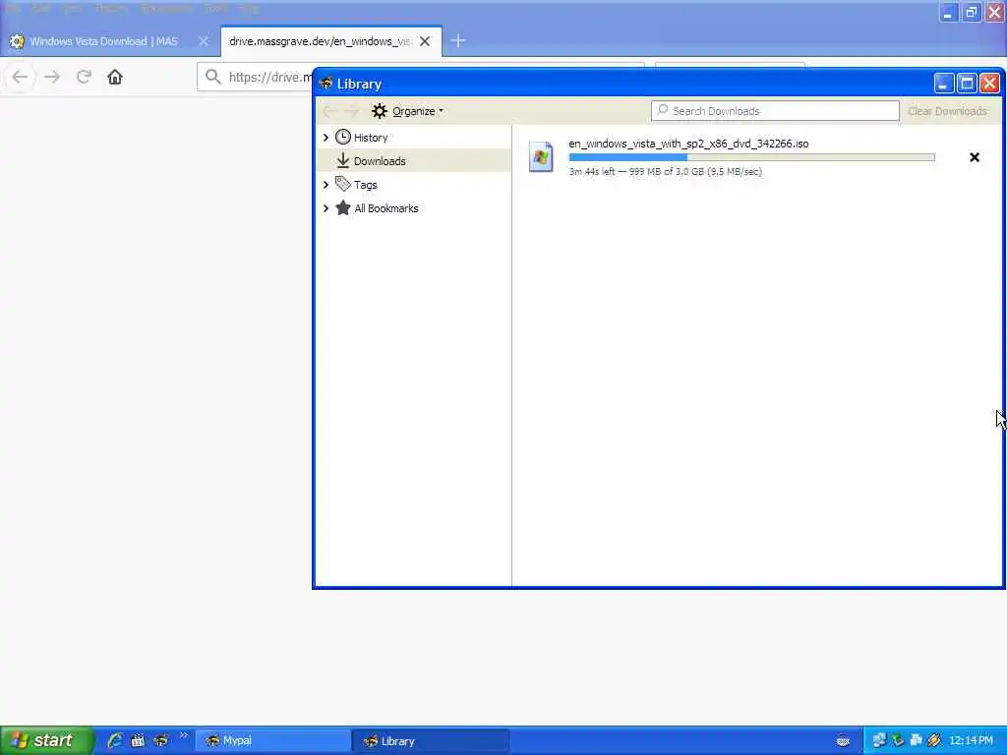Select All Bookmarks in the Library sidebar
Image resolution: width=1007 pixels, height=755 pixels.
(385, 208)
